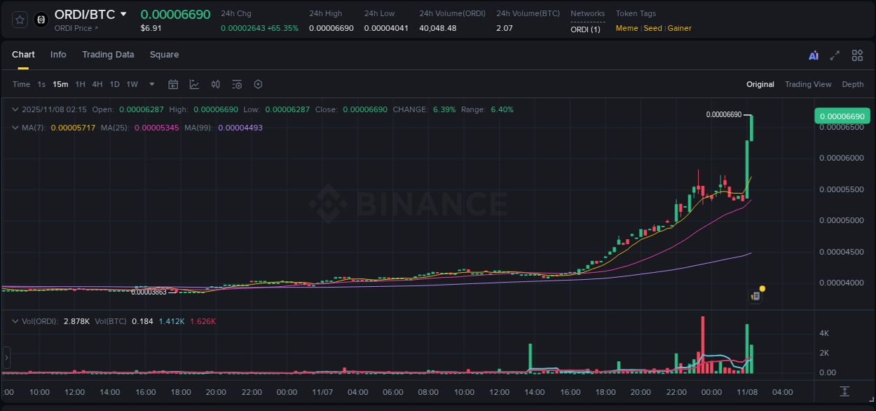Select the 1H timeframe

pos(81,84)
